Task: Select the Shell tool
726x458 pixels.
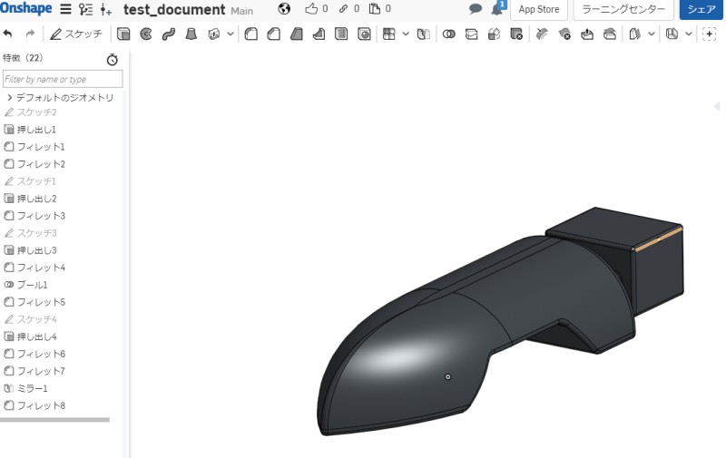Action: click(341, 34)
